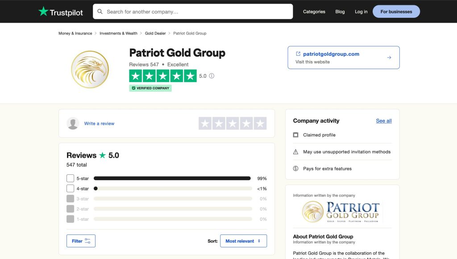Click the warning icon for unsupported invitation methods
Image resolution: width=457 pixels, height=259 pixels.
(295, 152)
